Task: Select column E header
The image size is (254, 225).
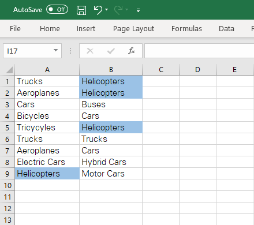Action: [234, 70]
